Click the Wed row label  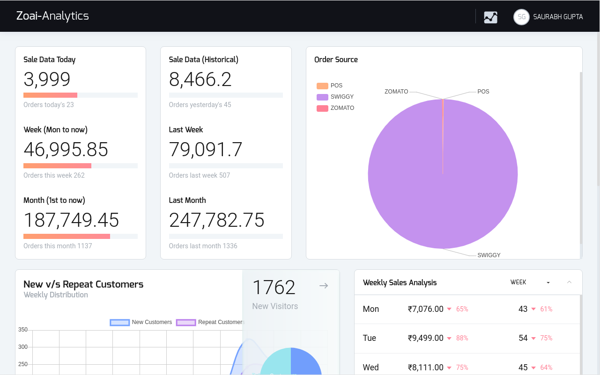click(x=371, y=368)
